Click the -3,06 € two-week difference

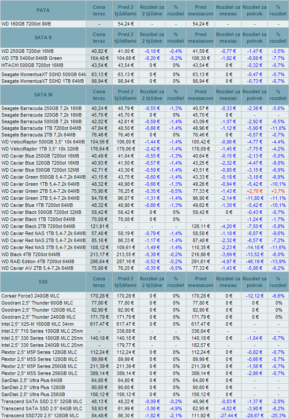point(152,408)
